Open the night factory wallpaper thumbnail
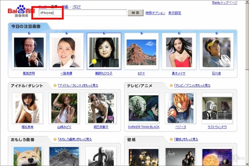The height and width of the screenshot is (166, 249). 144,157
